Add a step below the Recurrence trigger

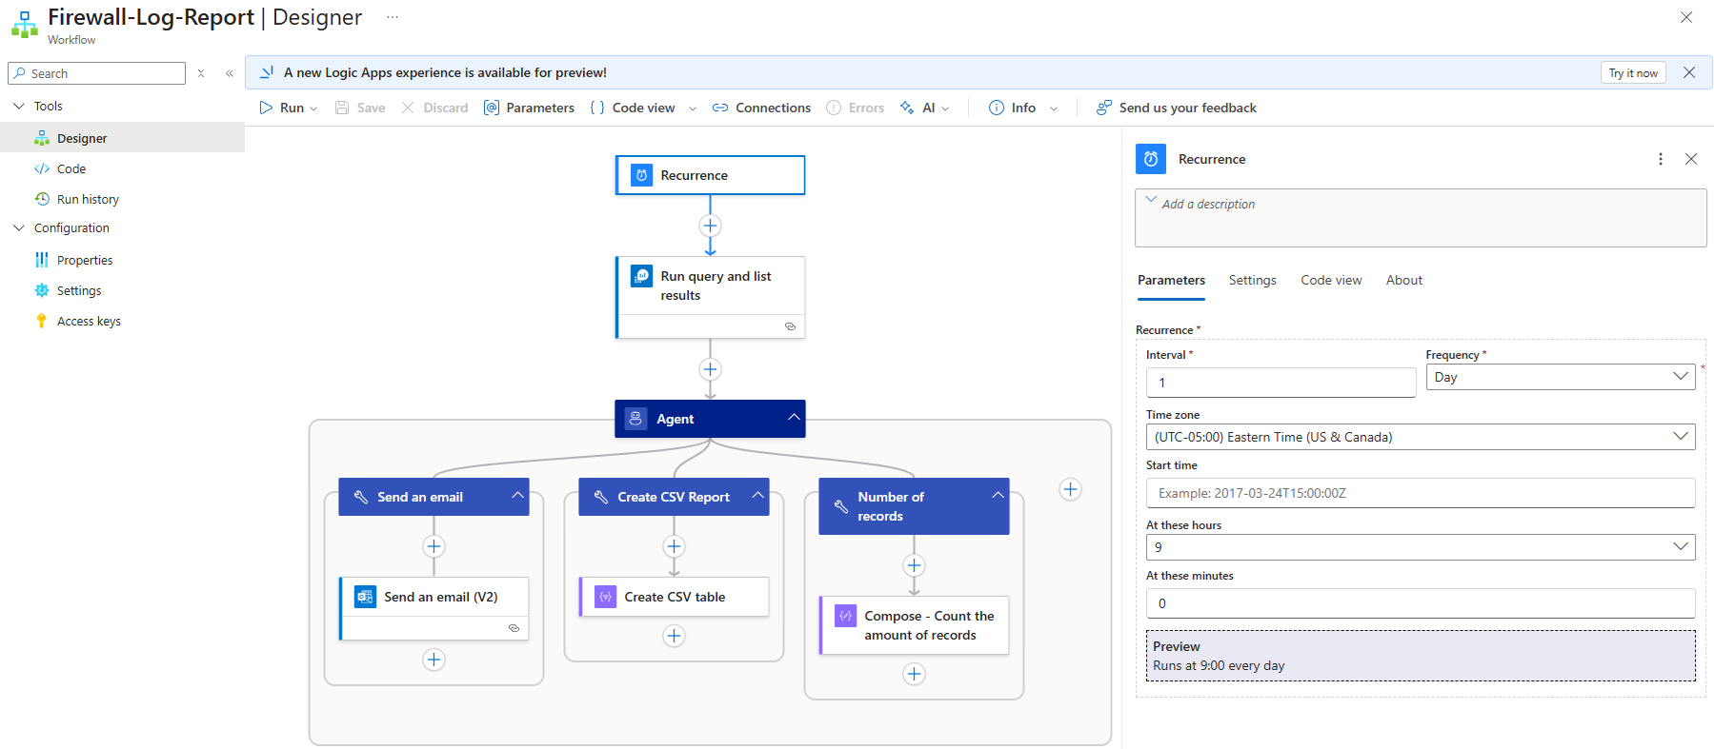(710, 226)
